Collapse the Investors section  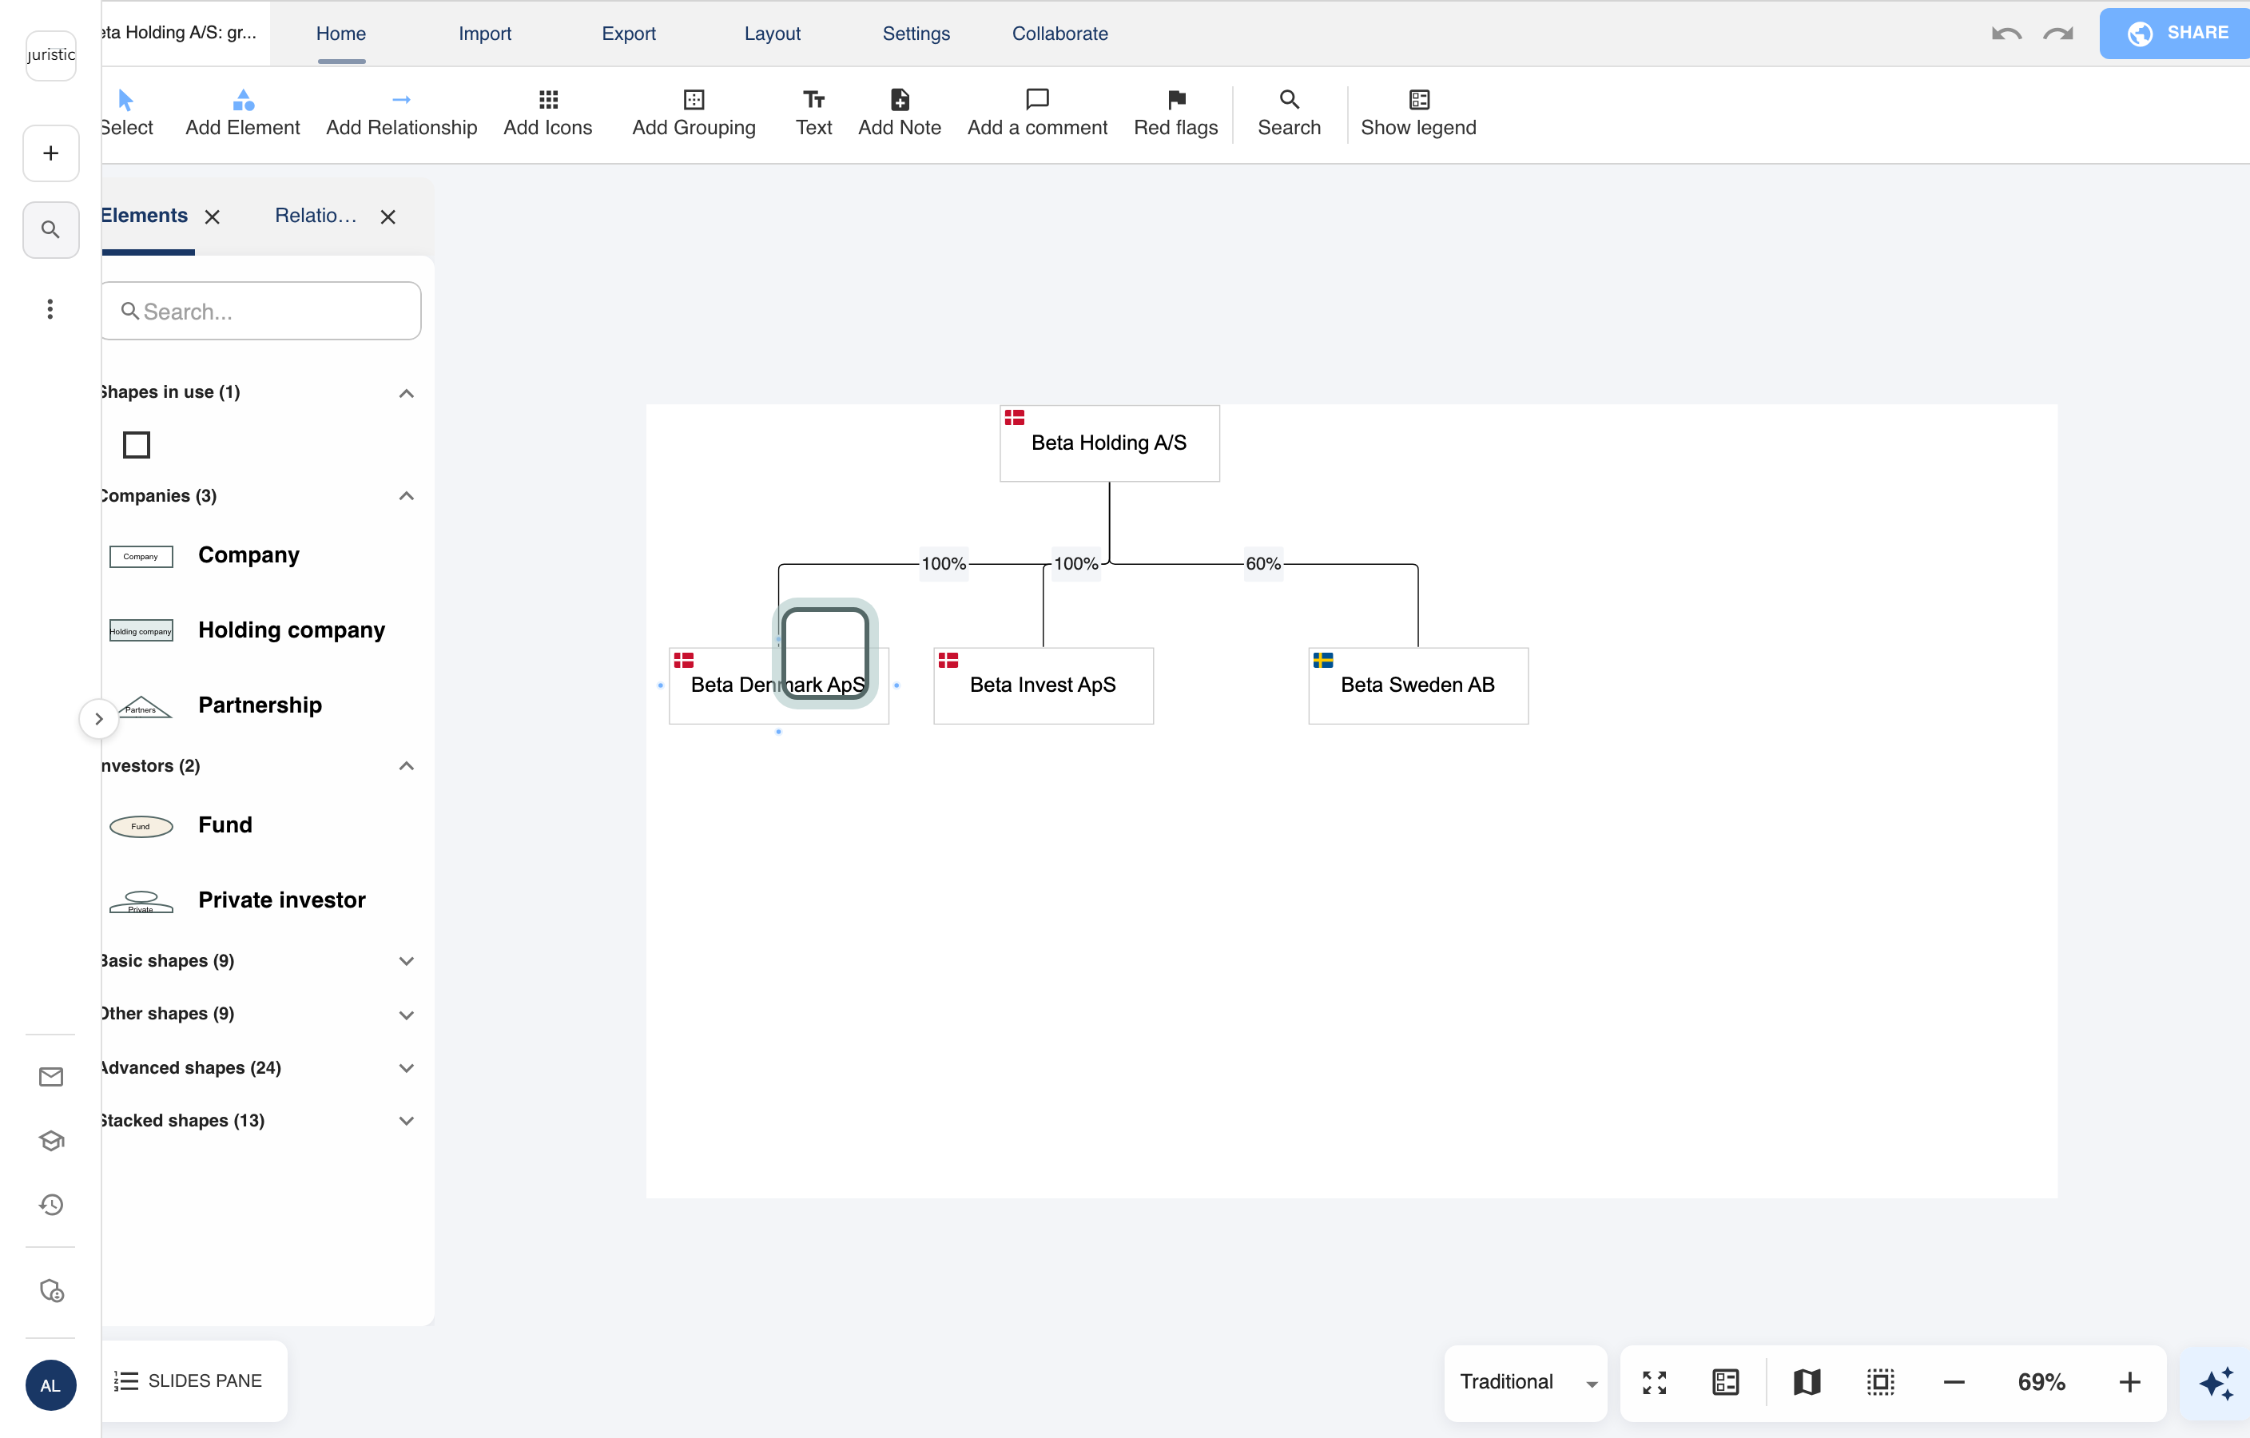pyautogui.click(x=407, y=766)
